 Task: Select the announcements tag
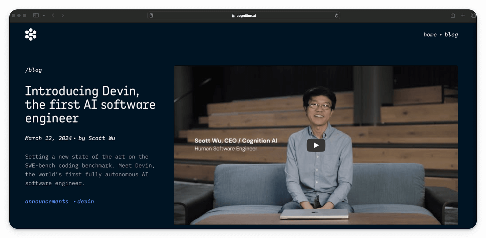[x=47, y=202]
